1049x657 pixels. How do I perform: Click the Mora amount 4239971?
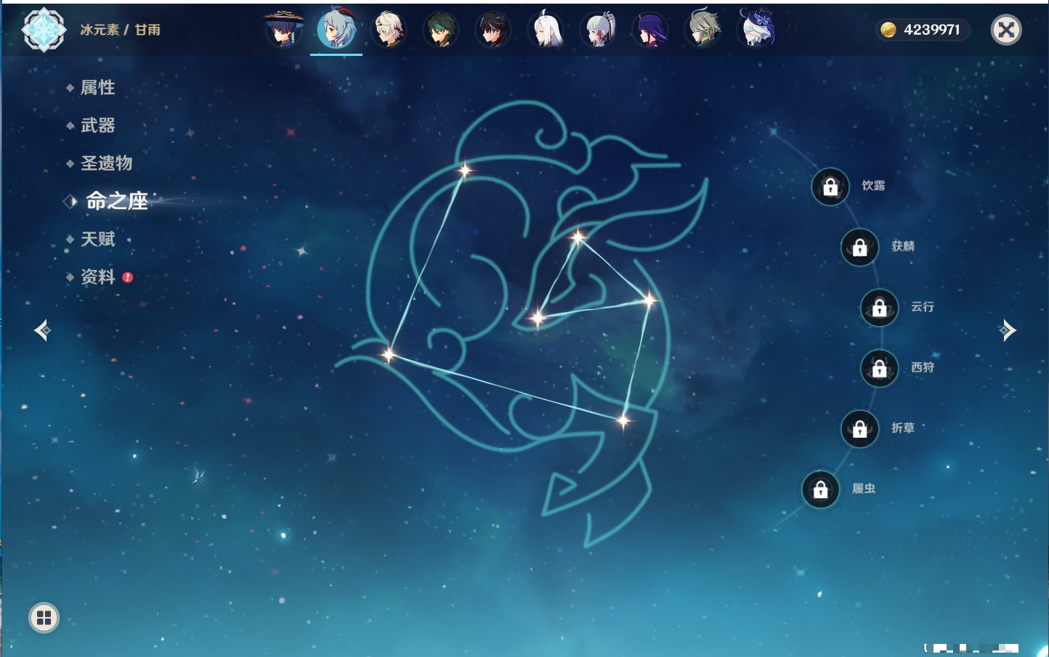[x=932, y=30]
